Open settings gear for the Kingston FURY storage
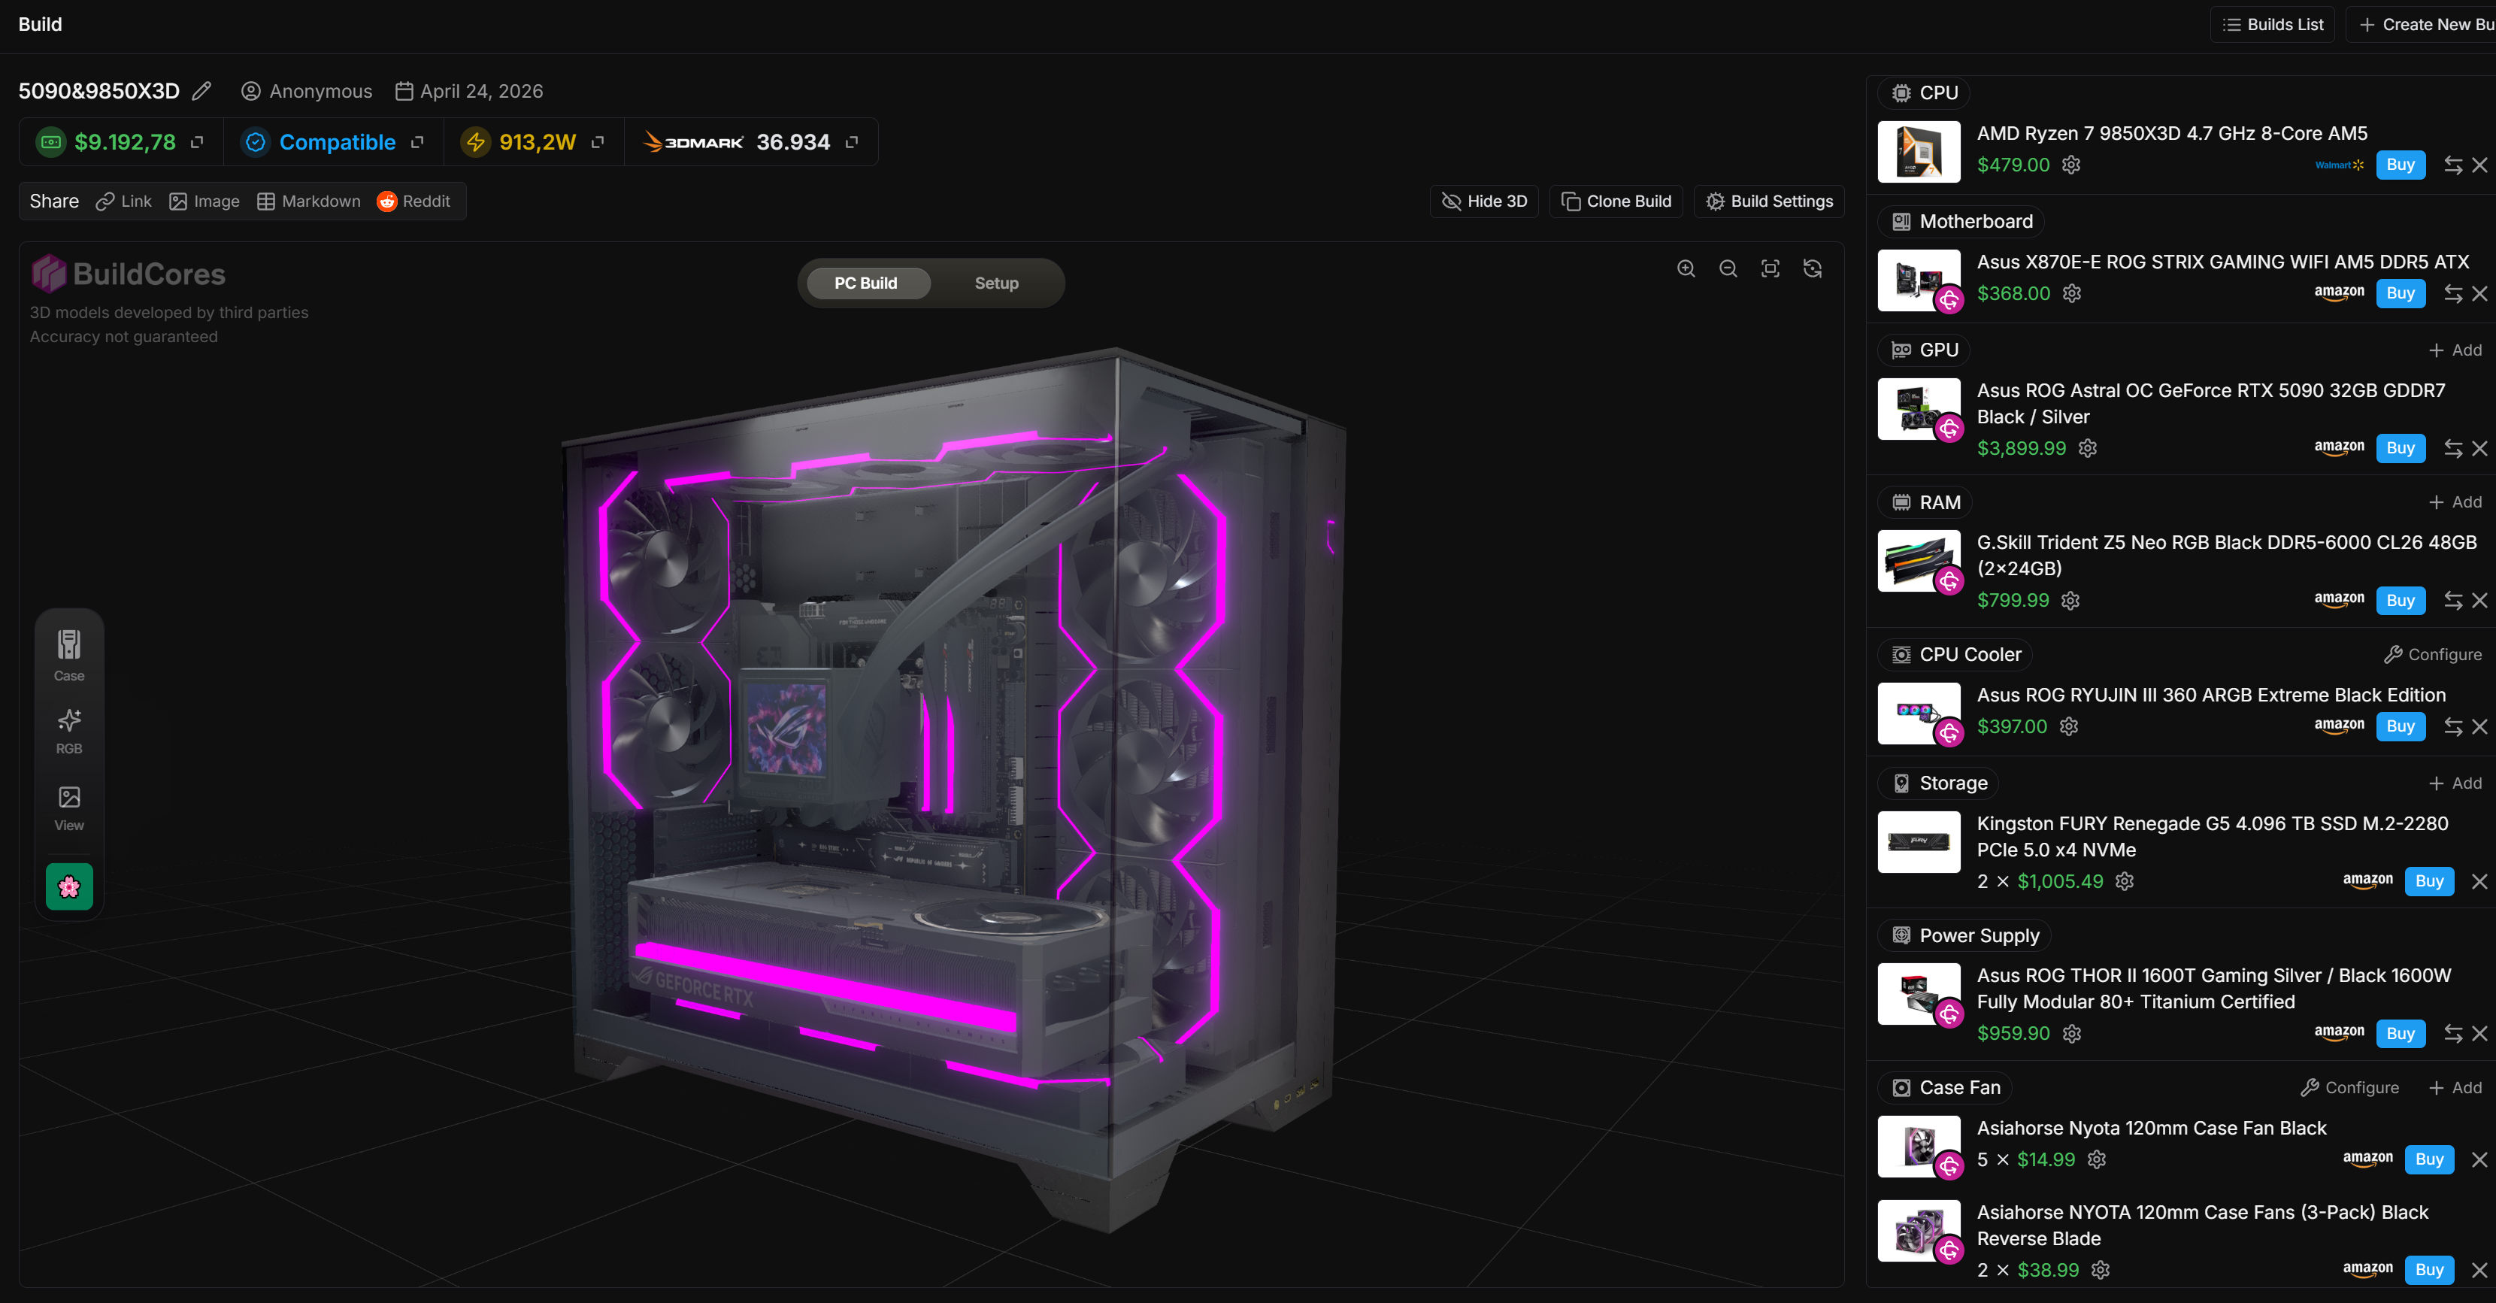 tap(2125, 882)
